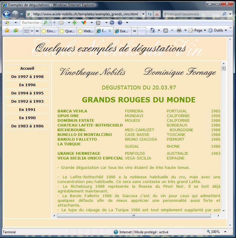The height and width of the screenshot is (238, 236).
Task: Click the blue circular sign toolbar icon
Action: coord(112,23)
